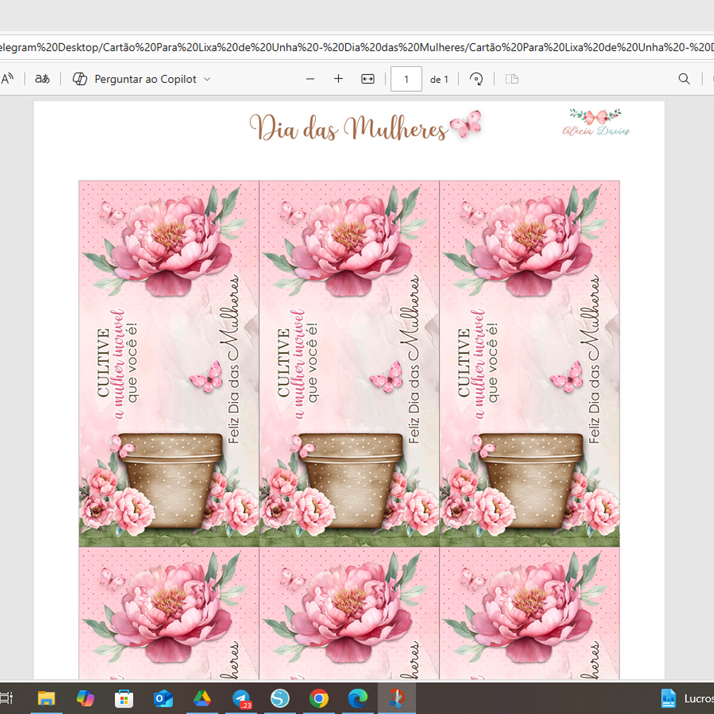
Task: Open Google Chrome from the taskbar
Action: point(319,698)
